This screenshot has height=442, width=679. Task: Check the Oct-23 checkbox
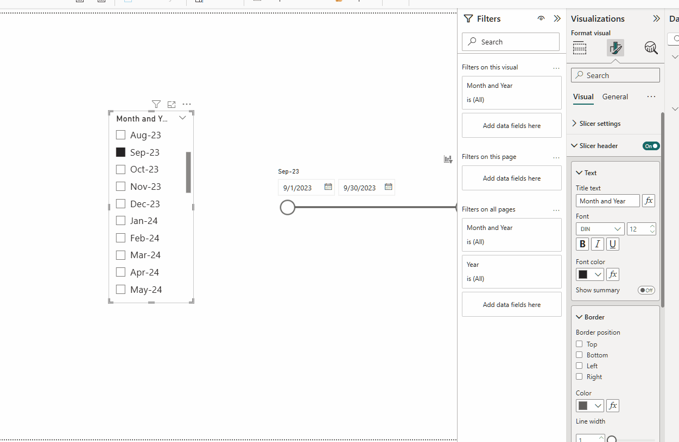pos(120,169)
